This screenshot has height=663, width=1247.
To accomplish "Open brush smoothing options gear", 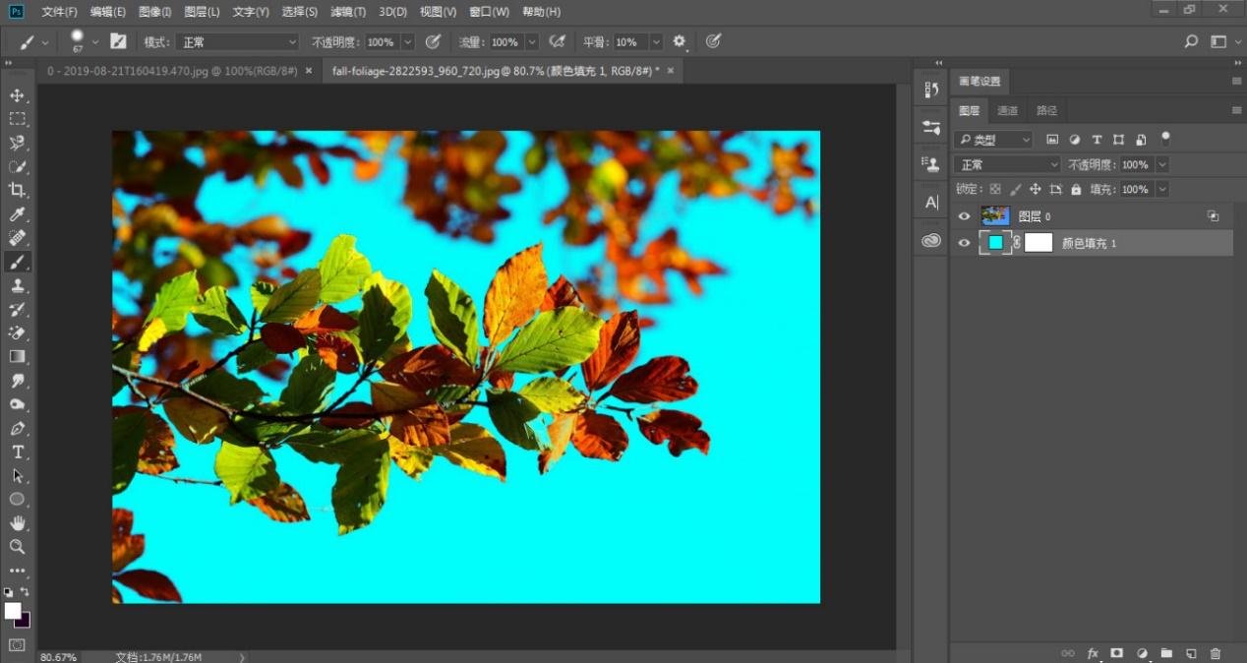I will point(679,41).
